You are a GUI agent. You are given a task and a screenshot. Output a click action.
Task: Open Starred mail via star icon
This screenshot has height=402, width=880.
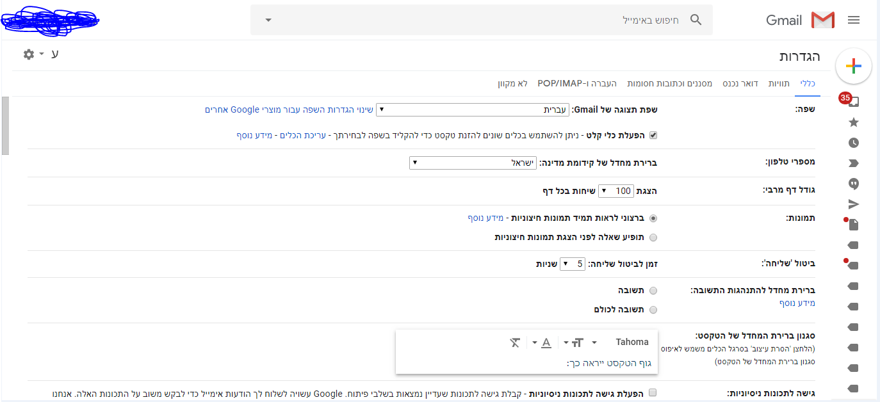853,122
